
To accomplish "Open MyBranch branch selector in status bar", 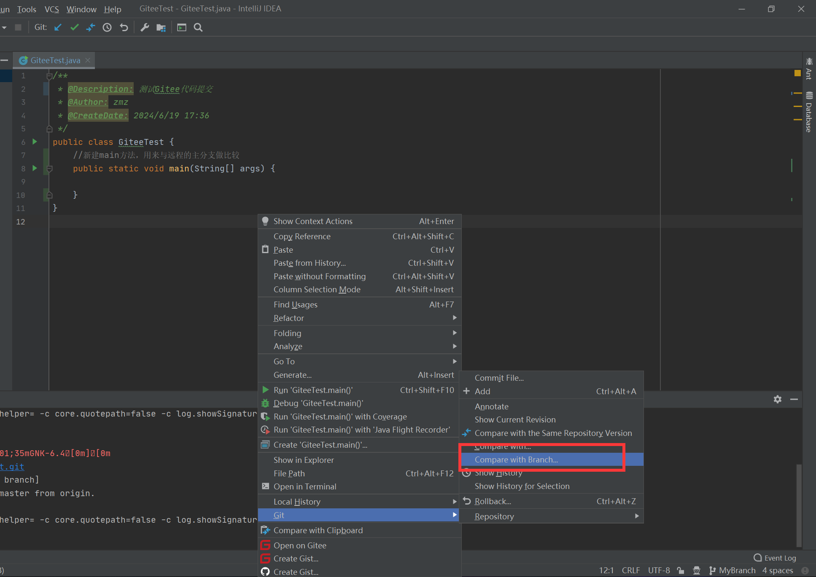I will (733, 570).
